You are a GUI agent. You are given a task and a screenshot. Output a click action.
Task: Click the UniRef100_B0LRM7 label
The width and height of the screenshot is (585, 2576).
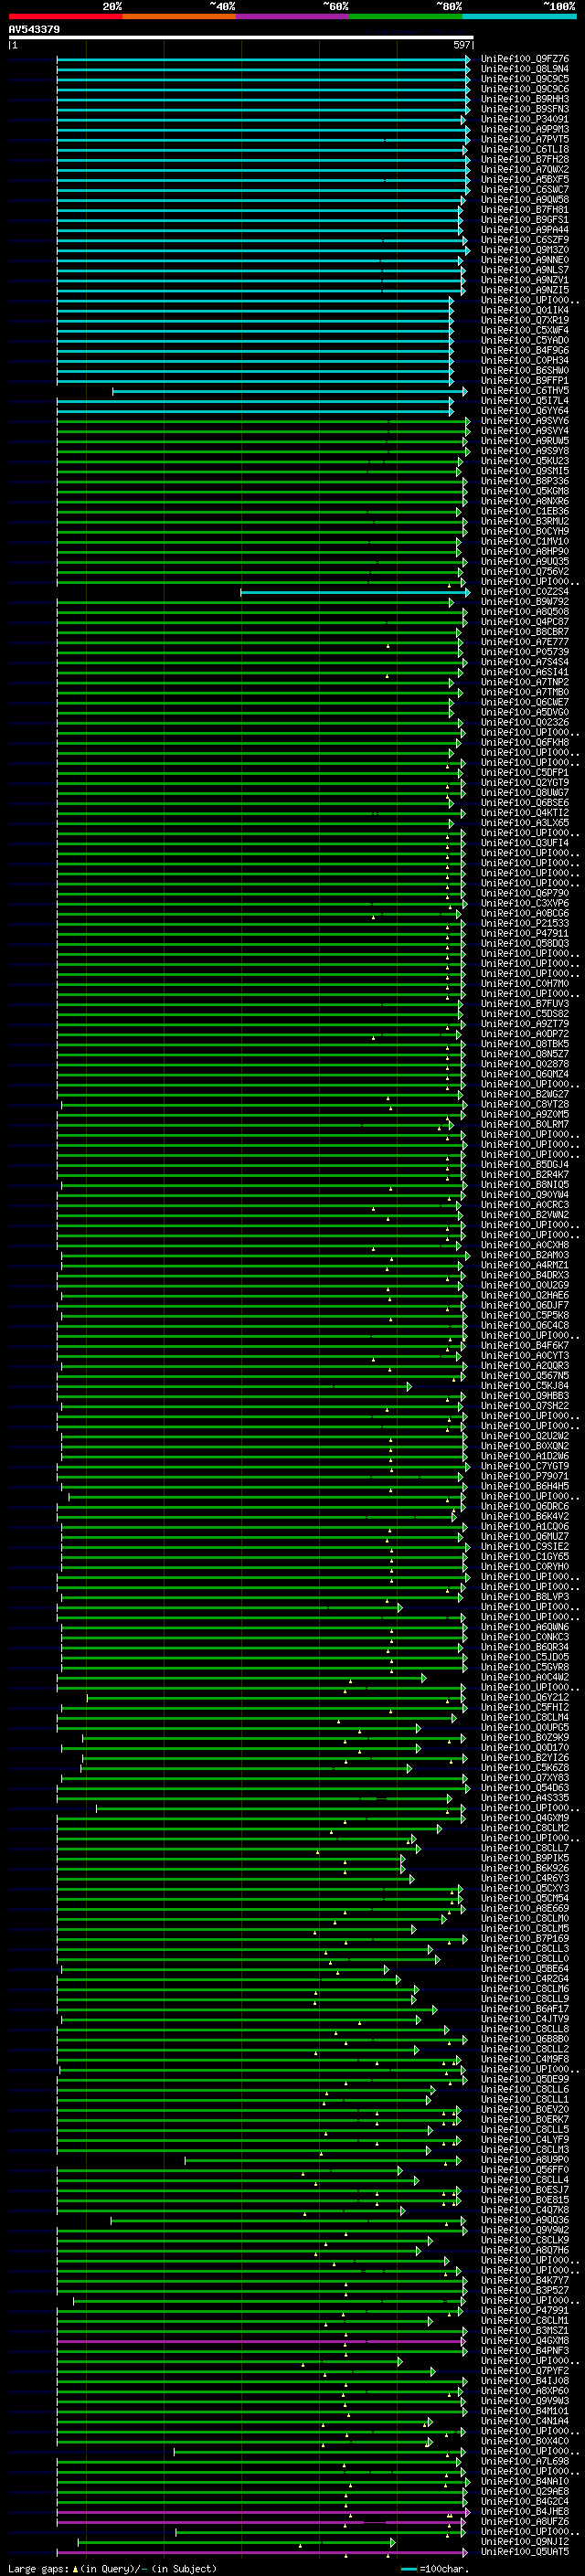click(525, 1125)
